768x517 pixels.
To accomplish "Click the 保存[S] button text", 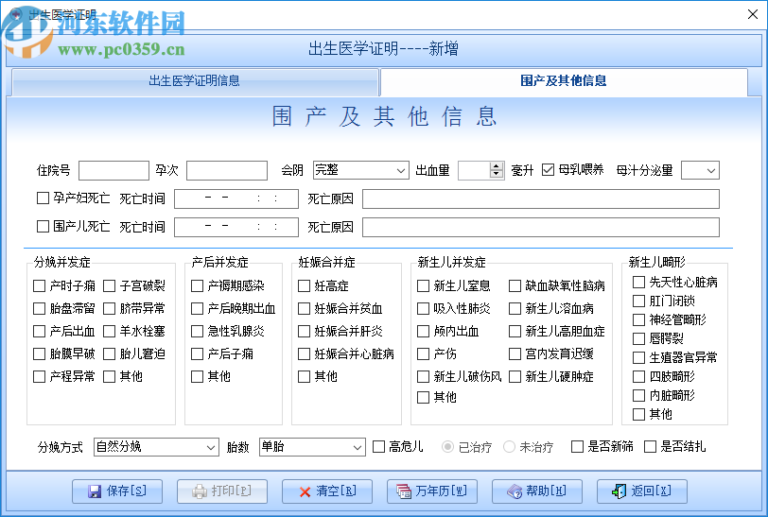I will [127, 491].
